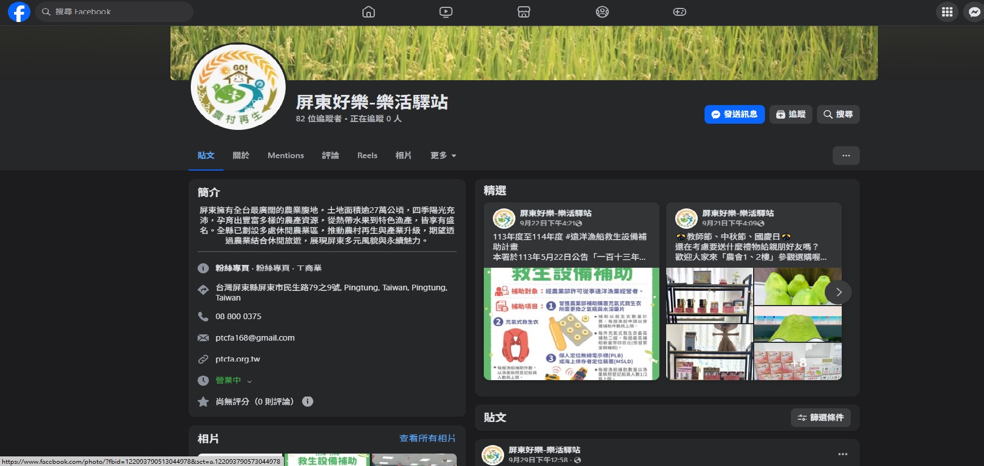Image resolution: width=984 pixels, height=466 pixels.
Task: Open the Gaming icon in top bar
Action: click(680, 12)
